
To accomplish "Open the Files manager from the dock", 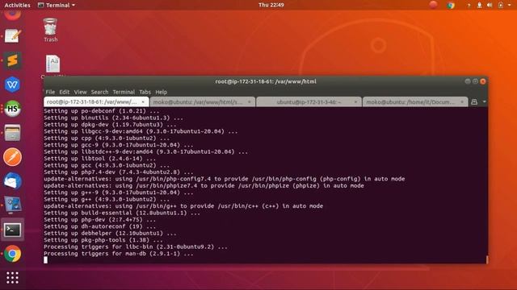I will [x=13, y=133].
